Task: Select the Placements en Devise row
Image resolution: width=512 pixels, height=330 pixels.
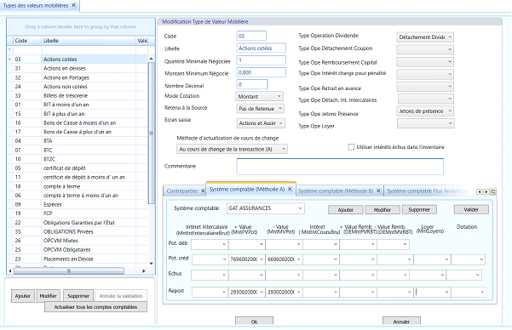Action: tap(78, 259)
